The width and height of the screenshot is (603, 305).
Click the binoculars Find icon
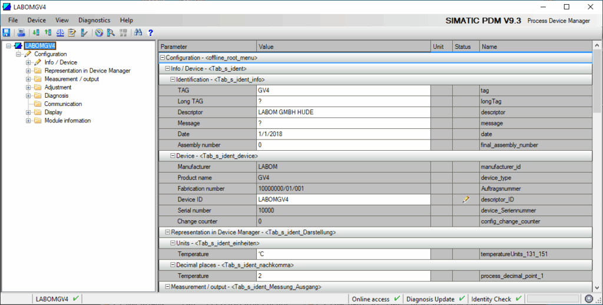click(138, 32)
